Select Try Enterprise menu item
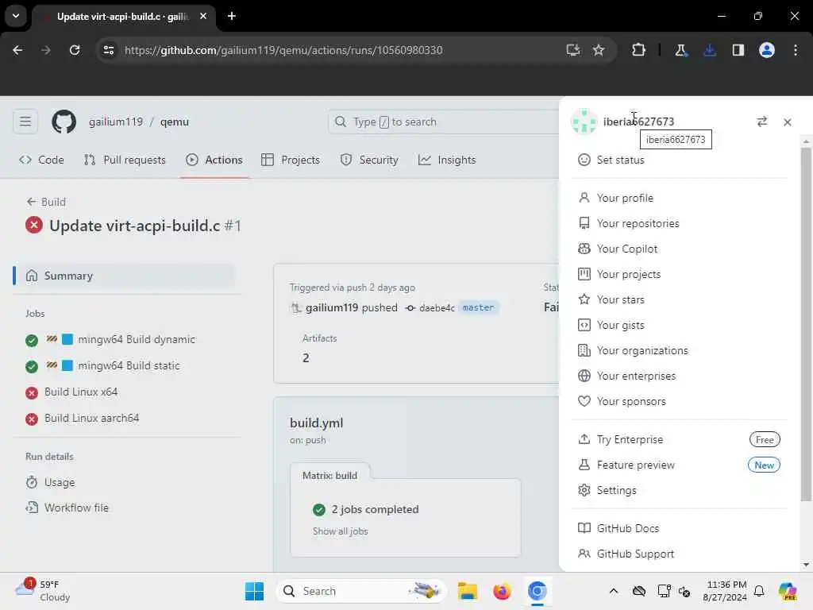The height and width of the screenshot is (610, 813). coord(680,439)
